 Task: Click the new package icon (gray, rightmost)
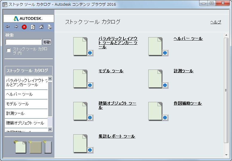click(48, 147)
